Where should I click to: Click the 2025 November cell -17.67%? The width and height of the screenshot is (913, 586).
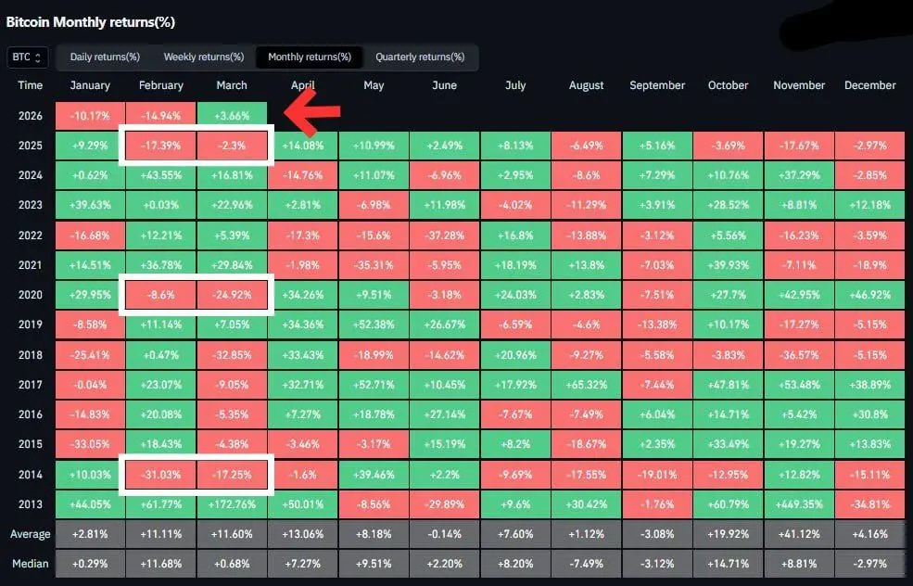click(x=799, y=146)
